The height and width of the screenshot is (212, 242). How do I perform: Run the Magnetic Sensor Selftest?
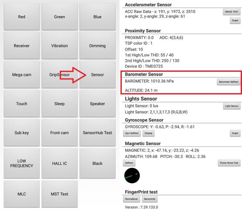pyautogui.click(x=129, y=163)
